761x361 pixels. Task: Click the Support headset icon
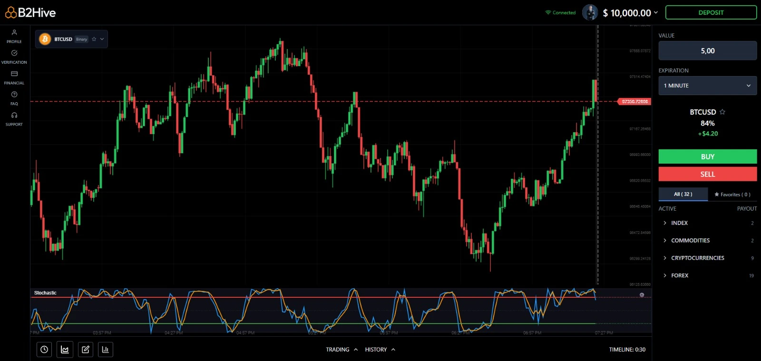pos(14,116)
